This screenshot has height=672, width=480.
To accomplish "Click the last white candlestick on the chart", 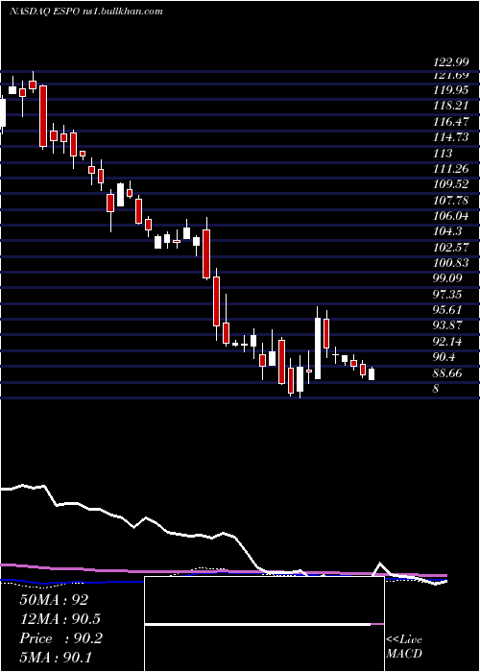I will tap(372, 374).
